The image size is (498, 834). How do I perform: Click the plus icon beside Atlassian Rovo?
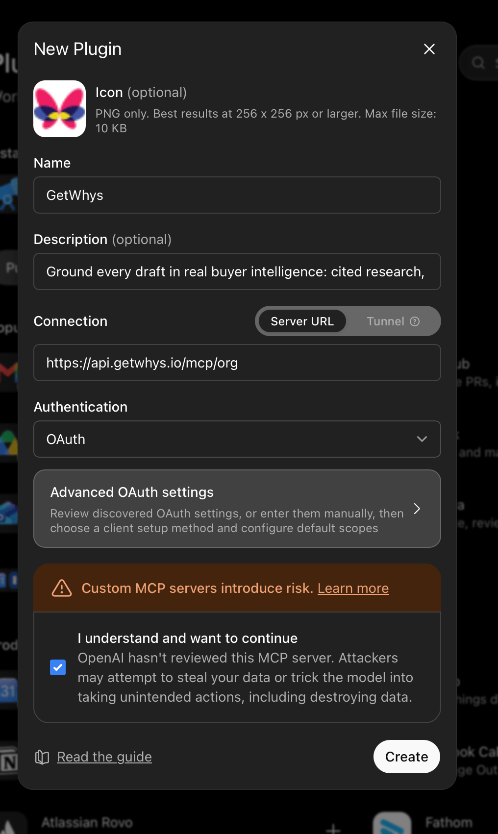click(333, 829)
